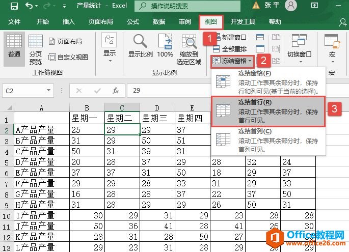Click the reset window position icon
349x252 pixels.
click(276, 61)
